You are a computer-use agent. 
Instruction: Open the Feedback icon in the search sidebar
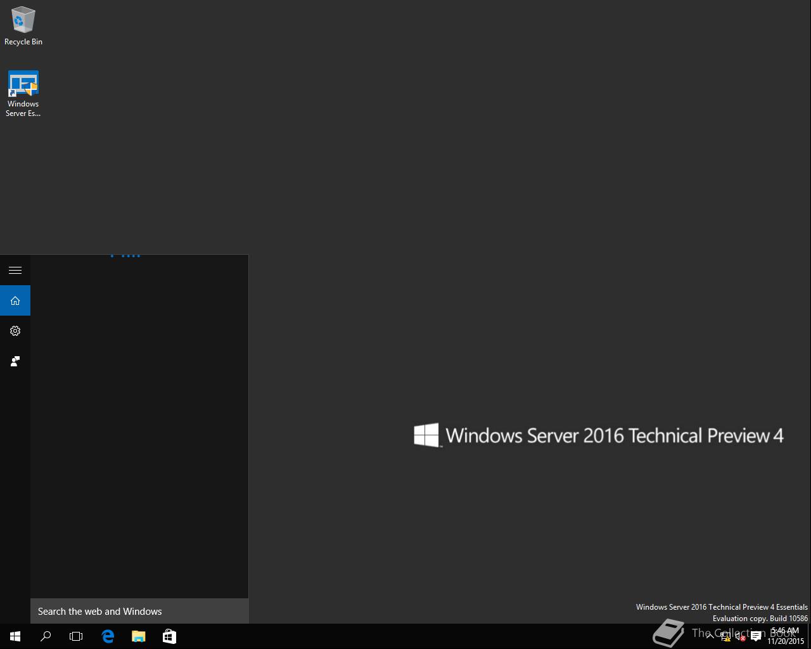tap(15, 361)
